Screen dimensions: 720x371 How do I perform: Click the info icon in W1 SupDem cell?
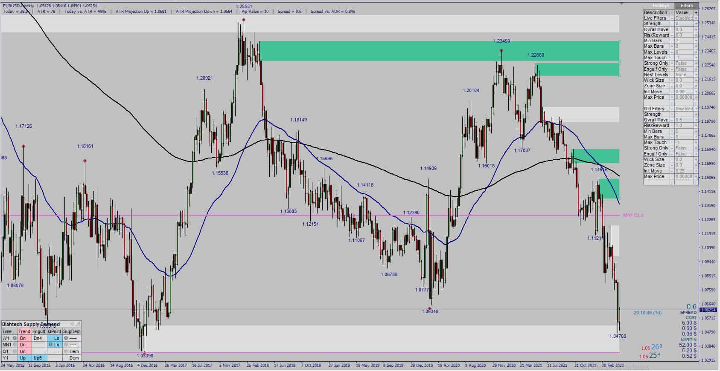tap(66, 338)
